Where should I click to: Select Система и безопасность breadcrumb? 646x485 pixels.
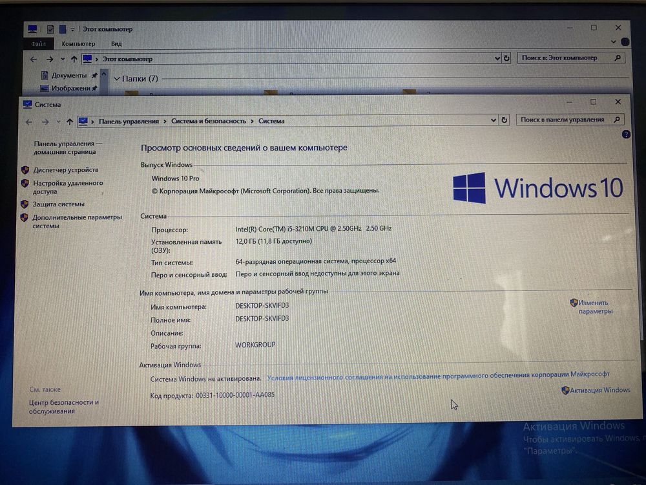(x=209, y=121)
